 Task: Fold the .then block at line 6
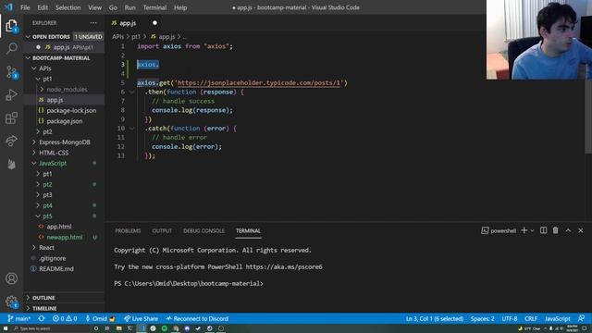(x=131, y=92)
